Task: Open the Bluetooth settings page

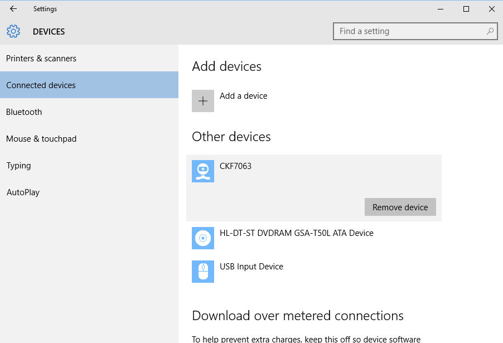Action: (89, 112)
